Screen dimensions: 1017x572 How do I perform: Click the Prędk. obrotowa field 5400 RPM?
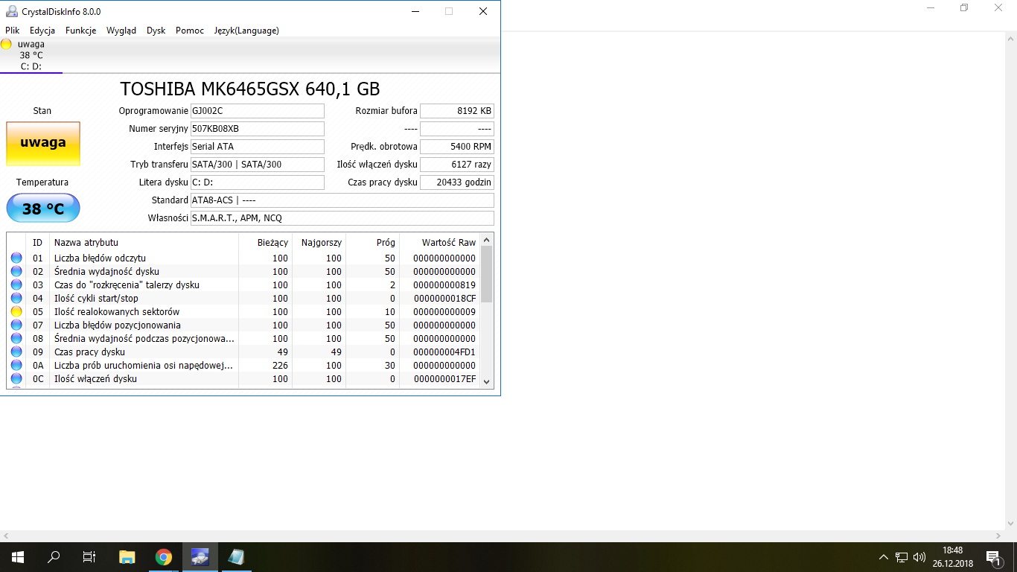coord(457,147)
